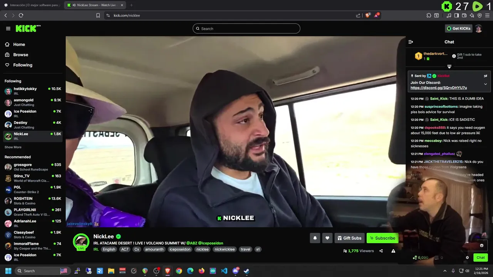
Task: Open the Windows Start menu
Action: point(8,271)
